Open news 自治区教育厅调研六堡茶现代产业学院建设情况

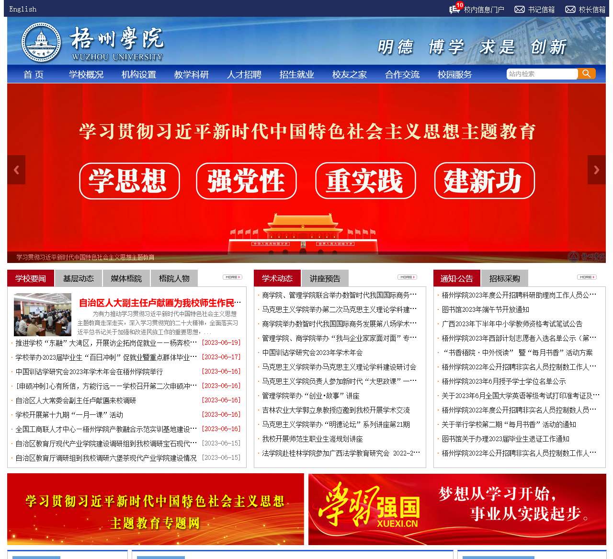pos(106,458)
